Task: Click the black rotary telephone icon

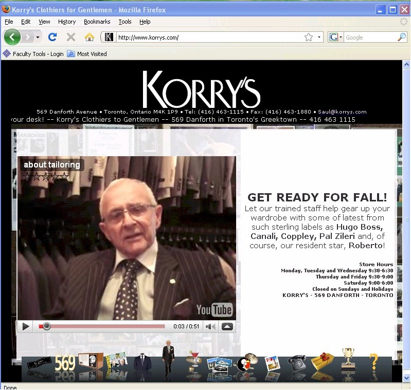Action: pyautogui.click(x=297, y=363)
